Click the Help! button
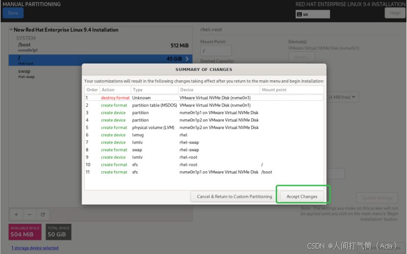This screenshot has height=254, width=407. [395, 13]
